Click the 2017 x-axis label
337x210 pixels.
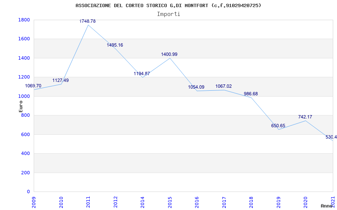pos(224,202)
